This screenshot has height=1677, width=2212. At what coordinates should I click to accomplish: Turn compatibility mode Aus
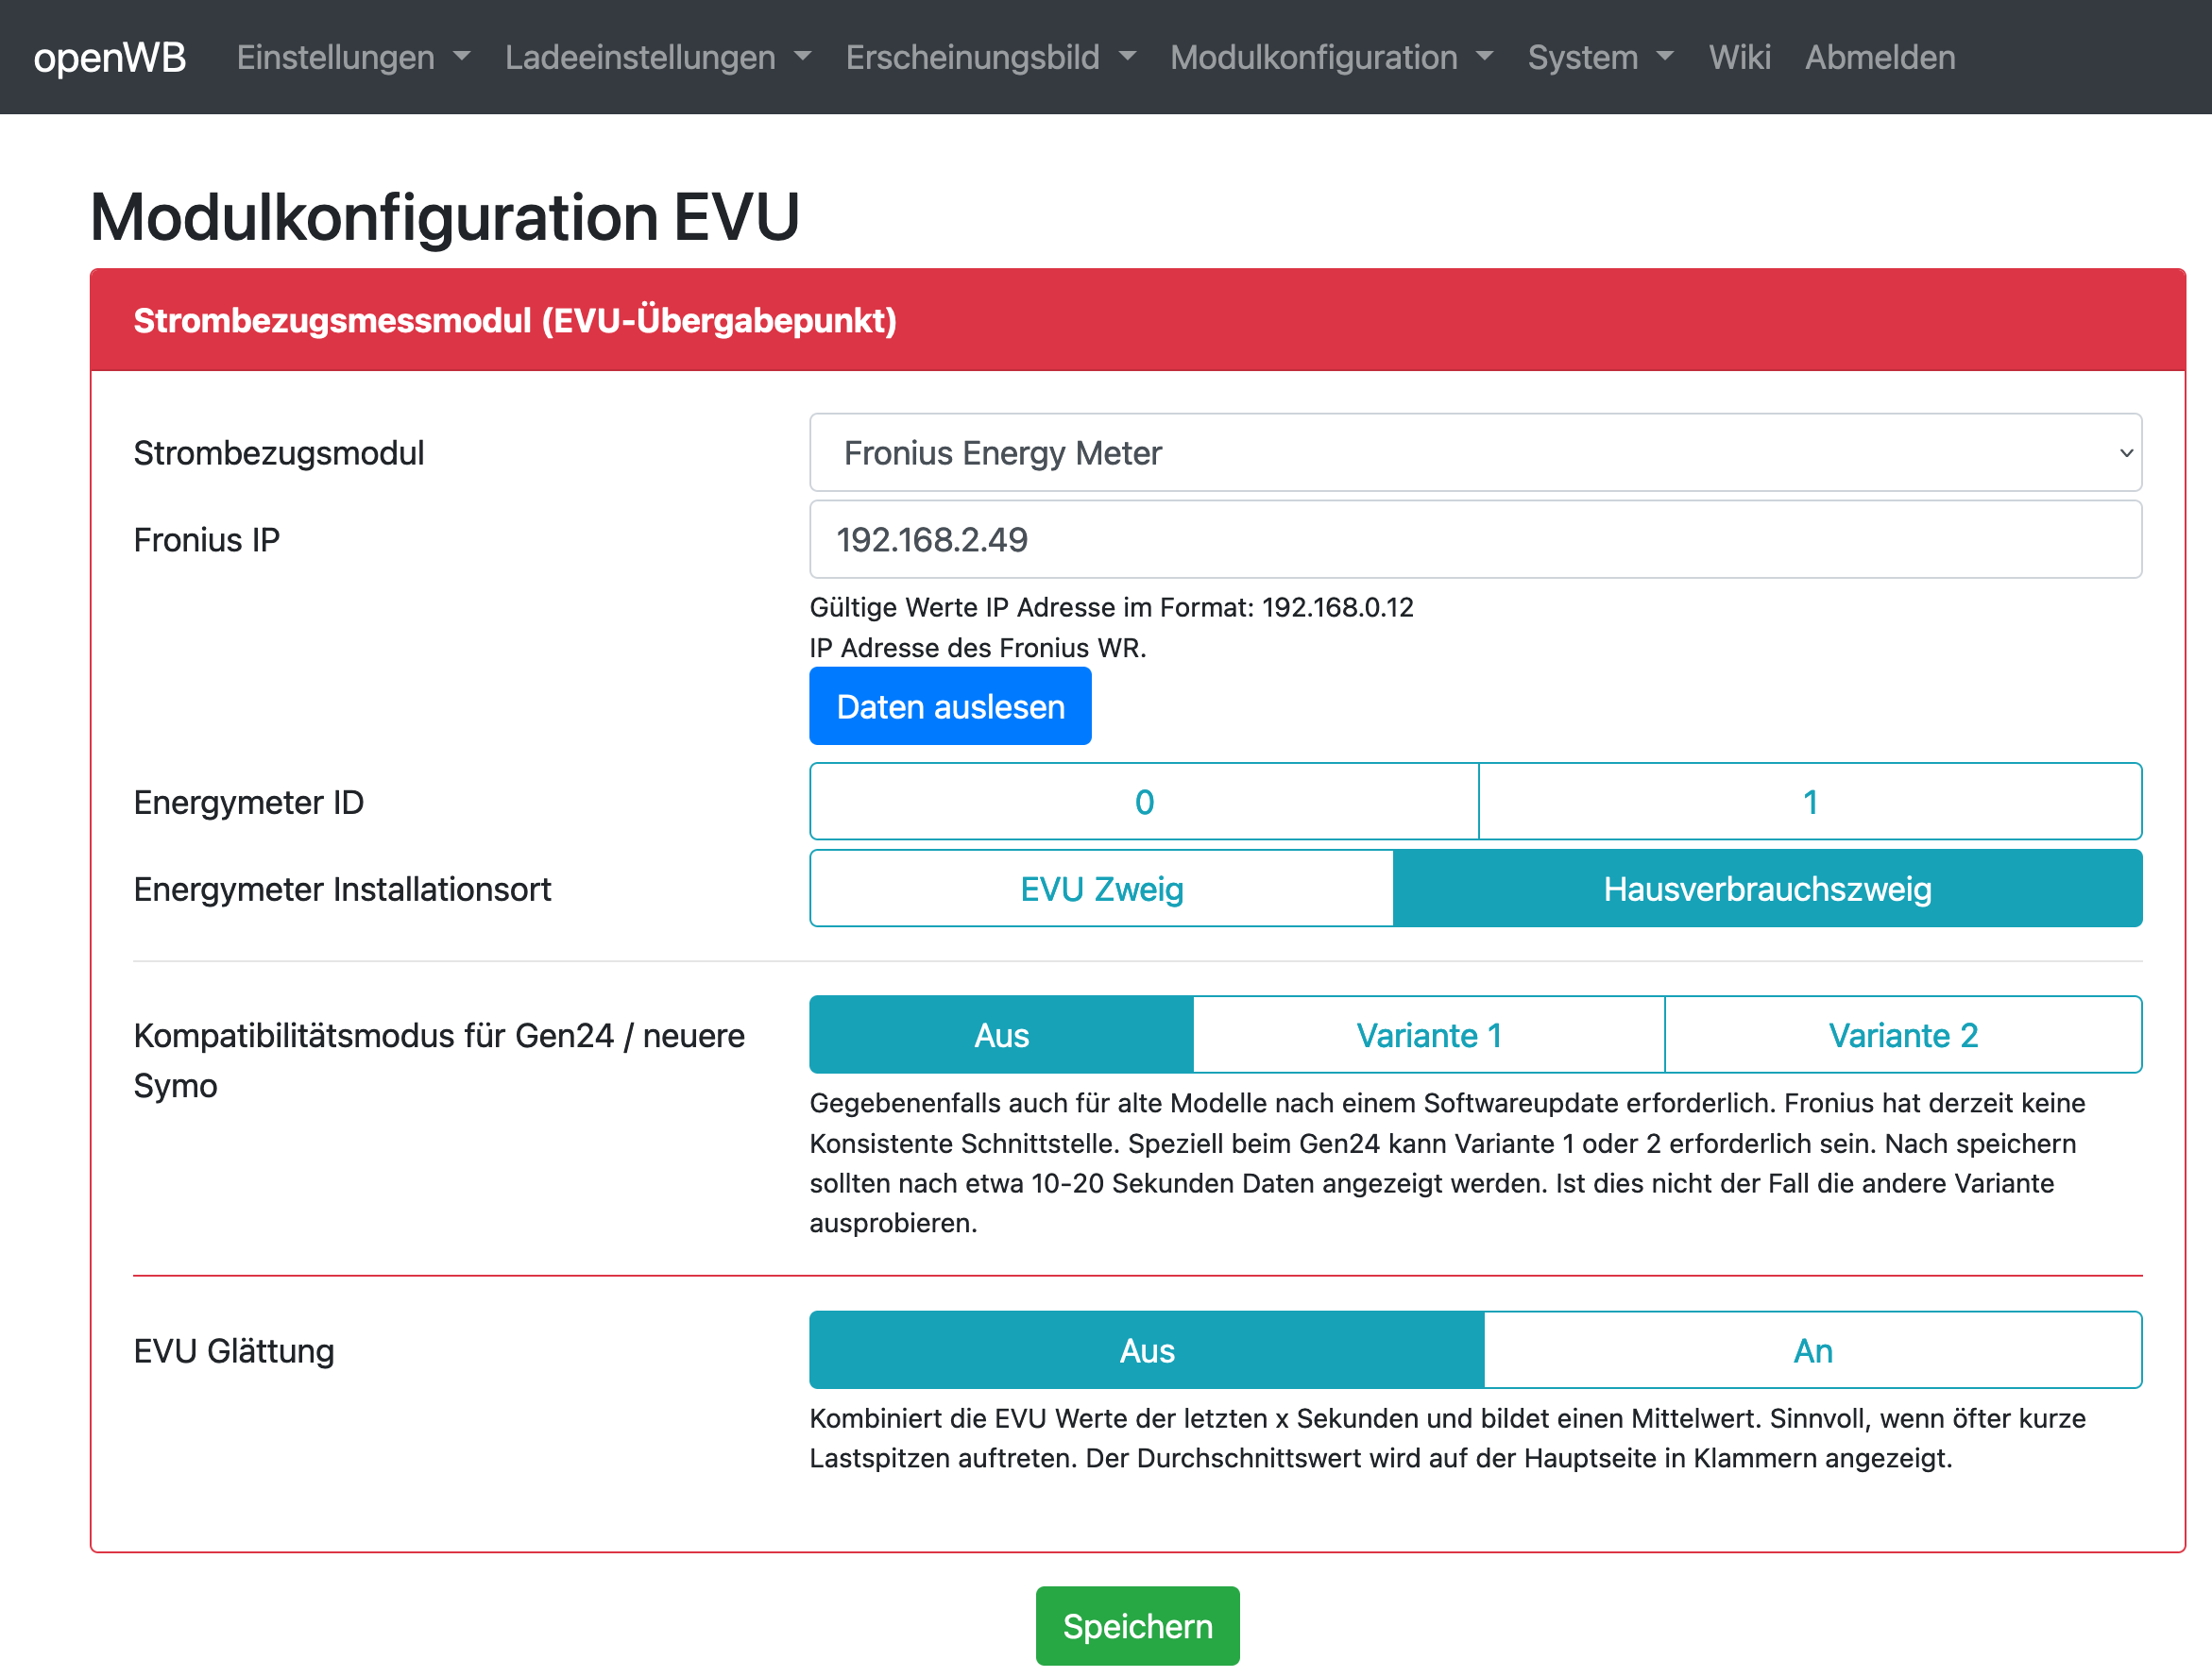click(1001, 1035)
